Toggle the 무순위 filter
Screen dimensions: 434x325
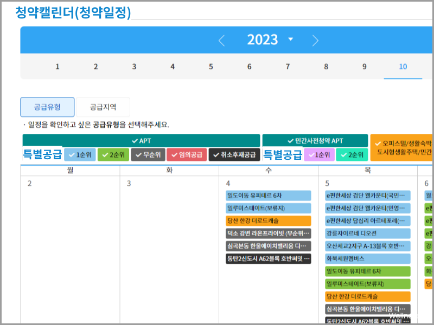[x=148, y=154]
